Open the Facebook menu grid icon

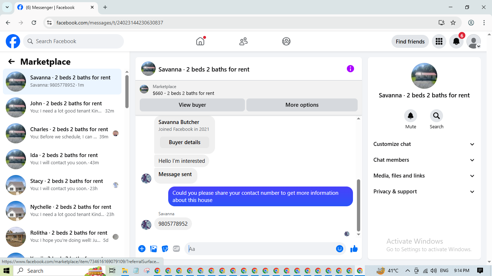[439, 41]
